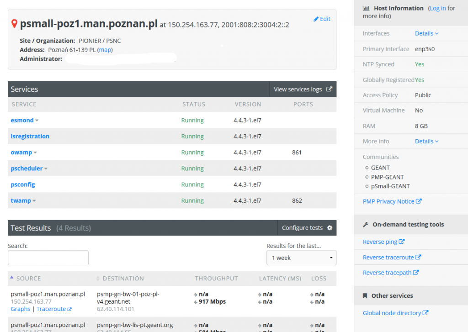Click the sort arrow on SOURCE column
Viewport: 468px width, 332px height.
[11, 277]
